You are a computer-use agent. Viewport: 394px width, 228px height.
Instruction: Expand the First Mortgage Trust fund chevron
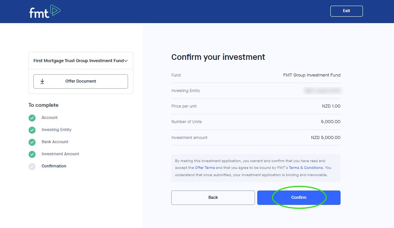(126, 61)
